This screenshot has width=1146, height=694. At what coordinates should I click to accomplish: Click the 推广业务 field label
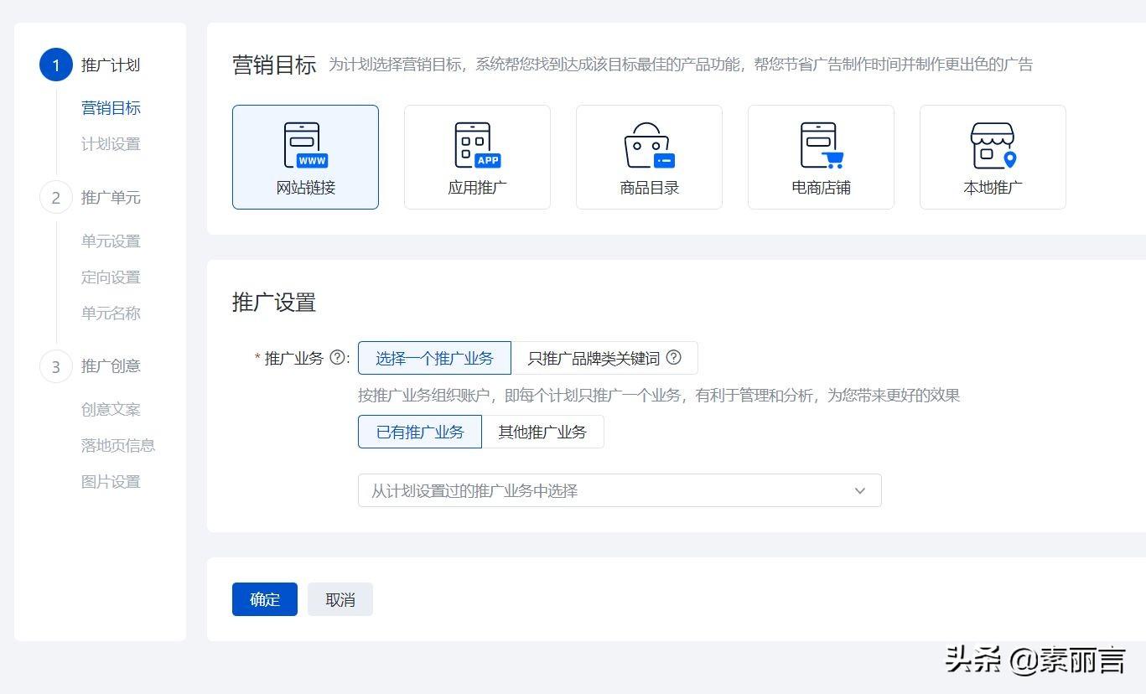tap(293, 359)
